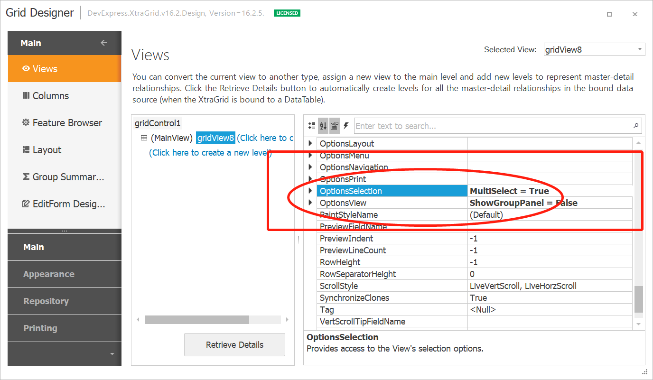The height and width of the screenshot is (380, 653).
Task: Click the MultiSelect = True value
Action: (509, 191)
